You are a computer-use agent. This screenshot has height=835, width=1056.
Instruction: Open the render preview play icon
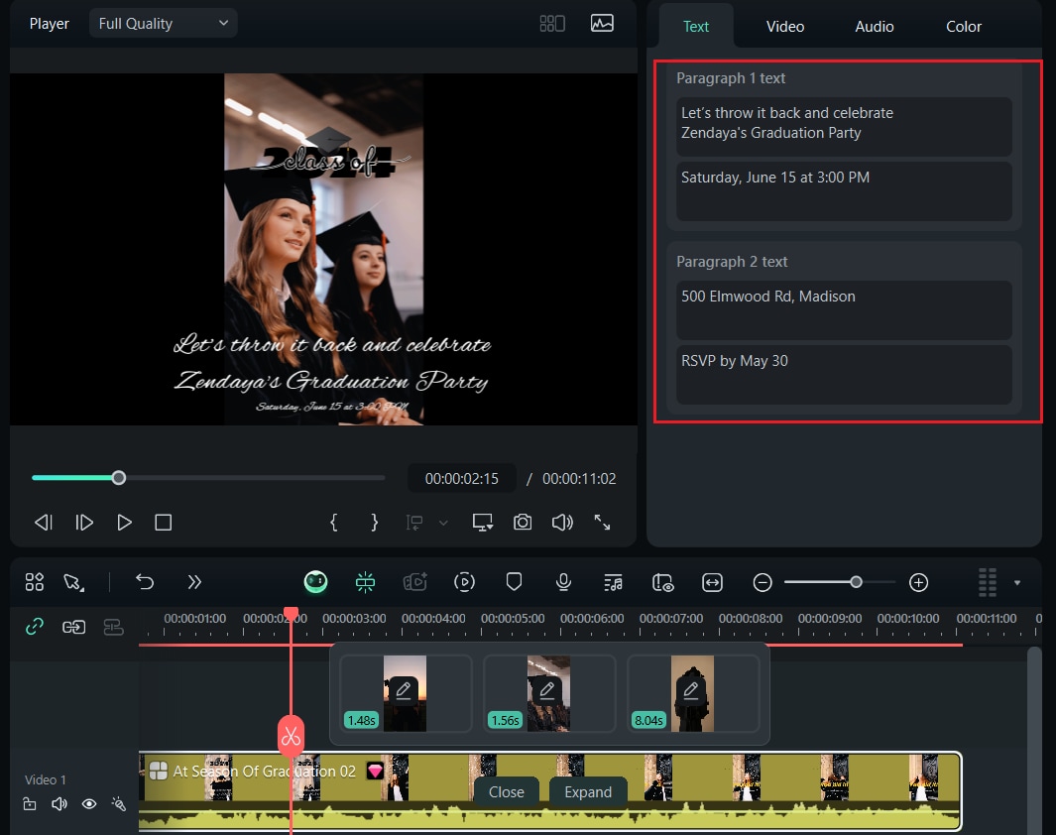coord(465,582)
